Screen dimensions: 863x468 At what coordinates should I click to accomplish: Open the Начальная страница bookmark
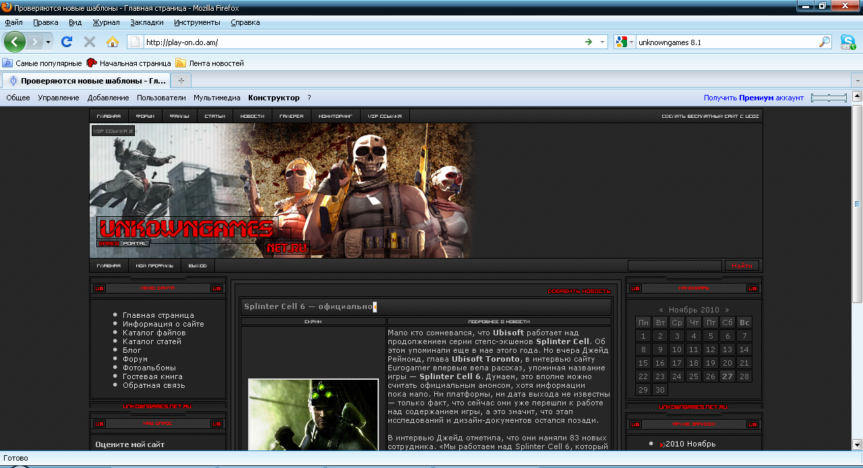[x=129, y=63]
